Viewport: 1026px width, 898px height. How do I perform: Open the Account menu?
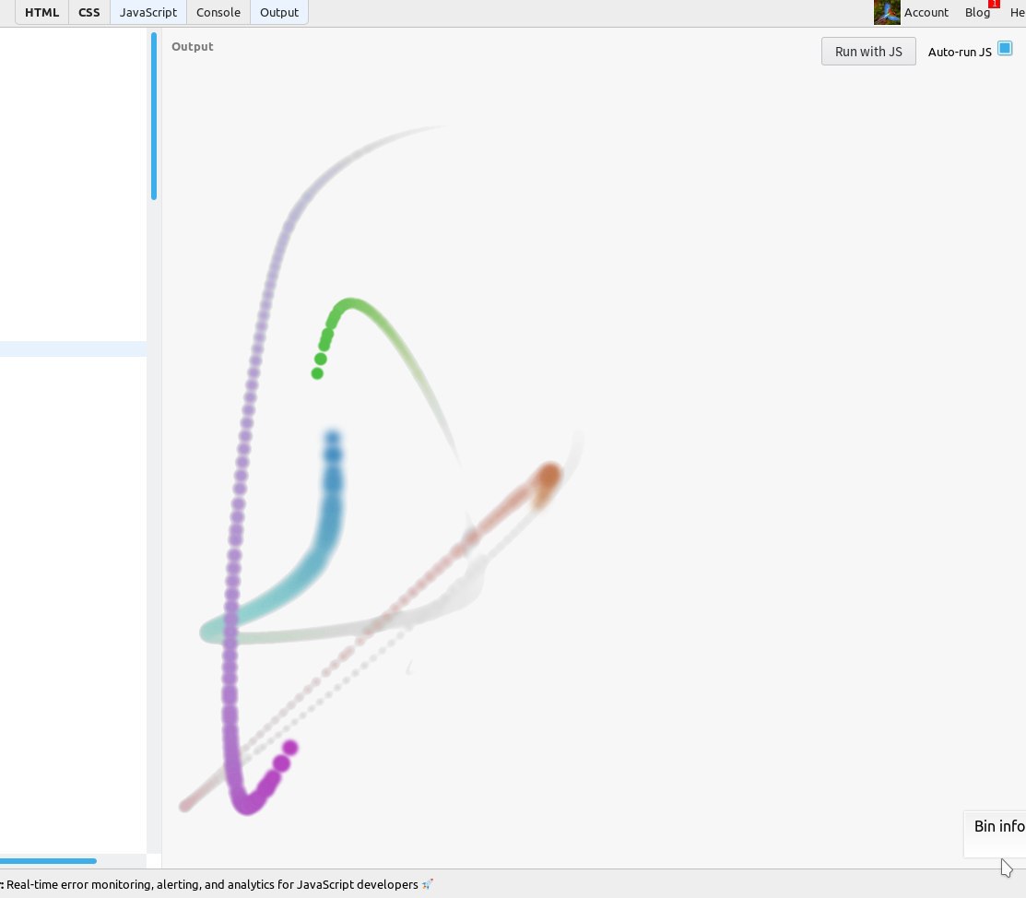click(926, 12)
